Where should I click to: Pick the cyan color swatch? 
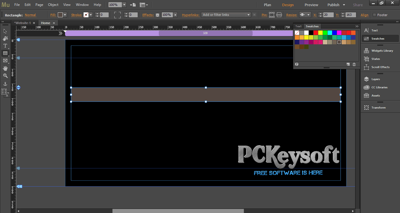(330, 33)
